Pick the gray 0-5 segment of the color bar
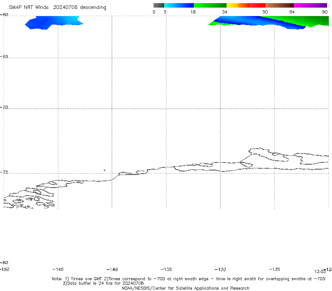 [158, 5]
